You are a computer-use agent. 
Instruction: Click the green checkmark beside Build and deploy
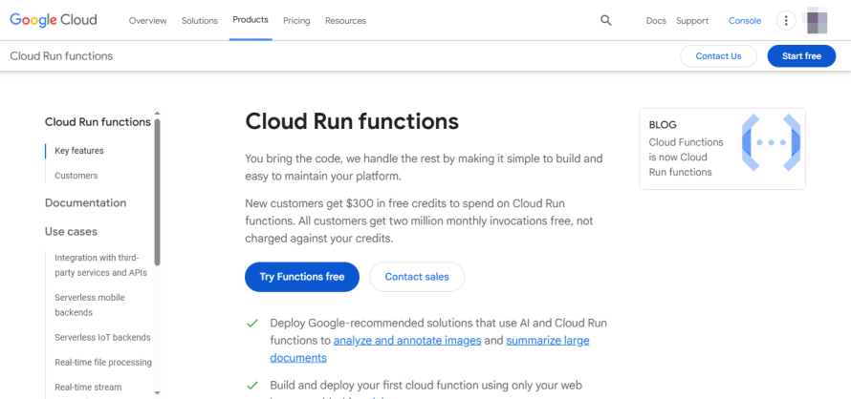251,386
